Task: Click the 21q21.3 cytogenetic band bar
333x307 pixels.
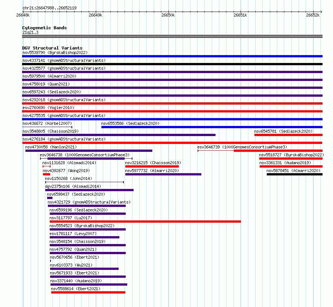Action: [172, 36]
